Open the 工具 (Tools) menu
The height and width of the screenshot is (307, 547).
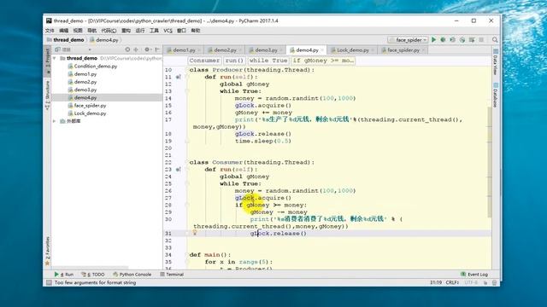coord(154,31)
